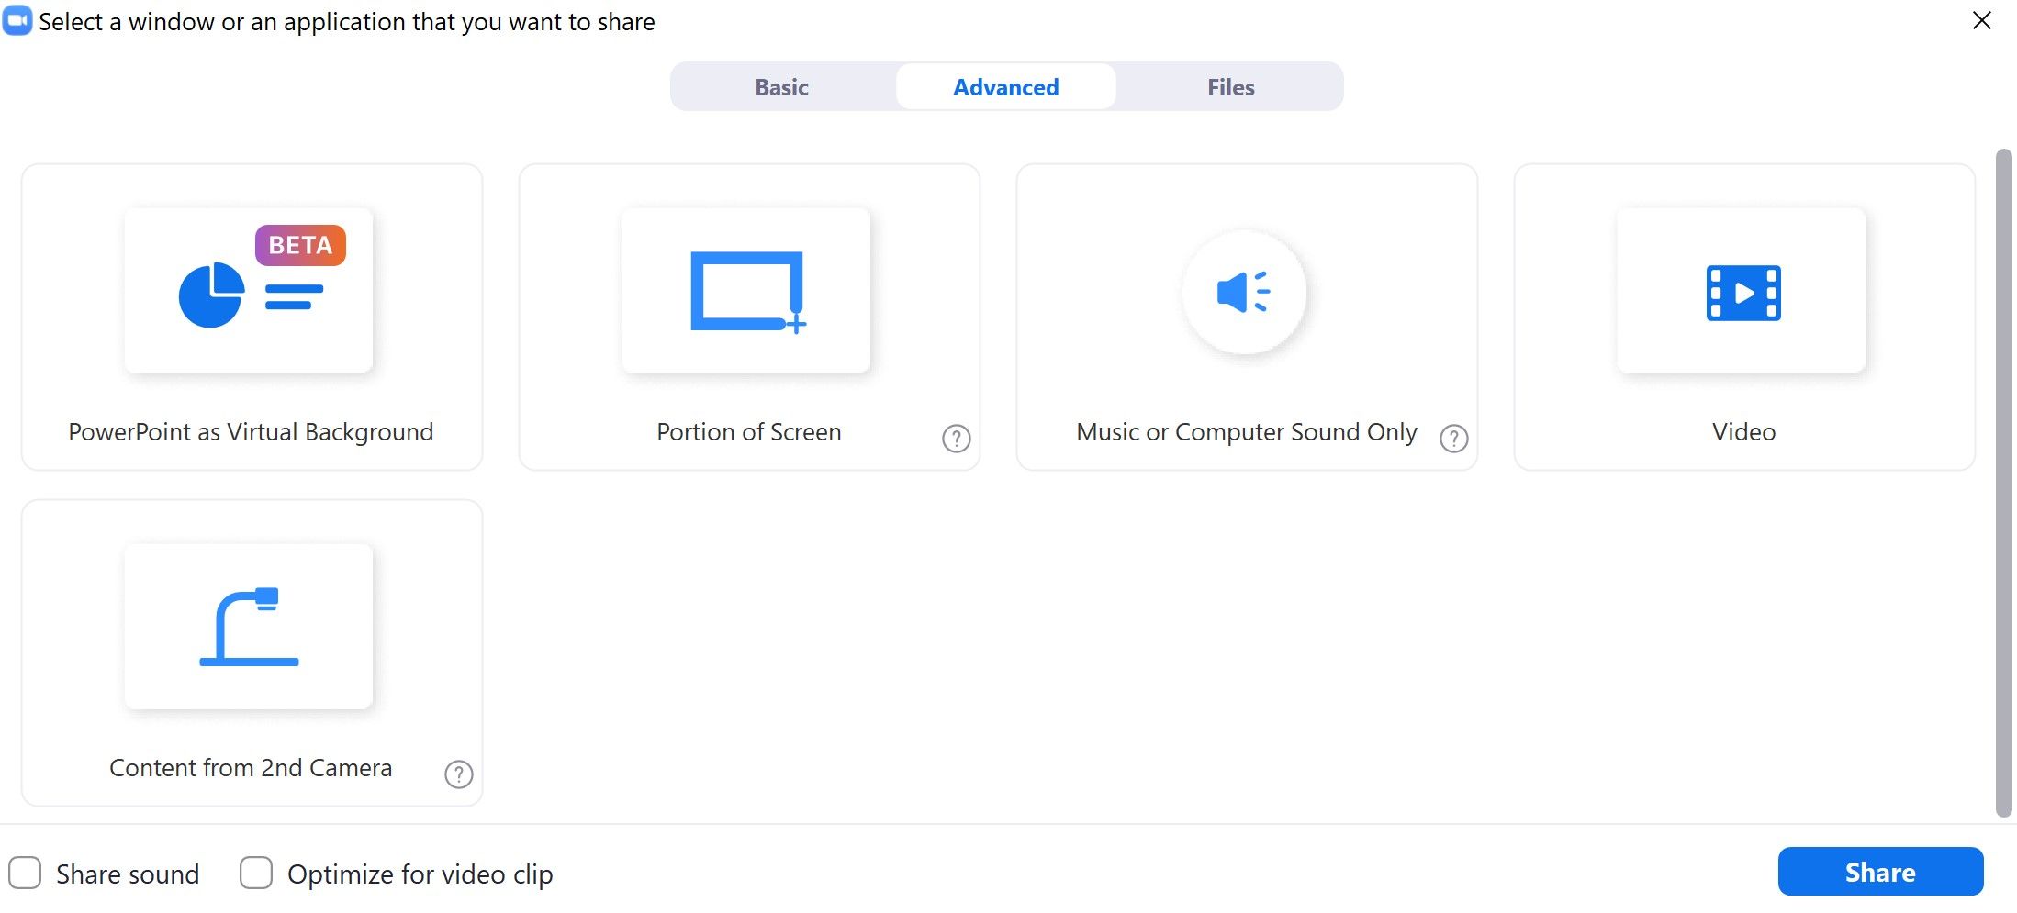Click the film strip icon in the Video tile
The height and width of the screenshot is (913, 2017).
click(x=1742, y=292)
